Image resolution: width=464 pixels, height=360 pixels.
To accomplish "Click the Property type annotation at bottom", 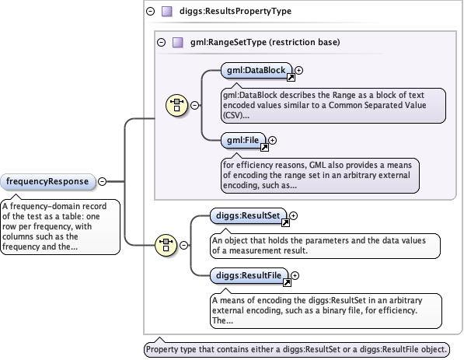I will [x=297, y=350].
